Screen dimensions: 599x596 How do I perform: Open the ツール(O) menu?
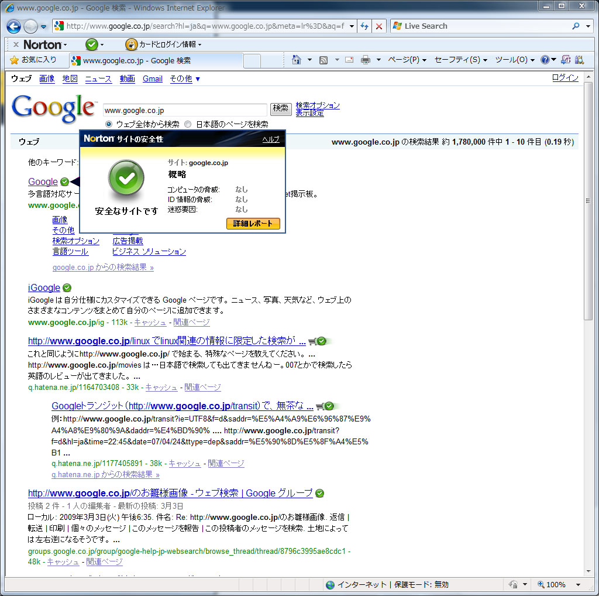click(x=515, y=60)
